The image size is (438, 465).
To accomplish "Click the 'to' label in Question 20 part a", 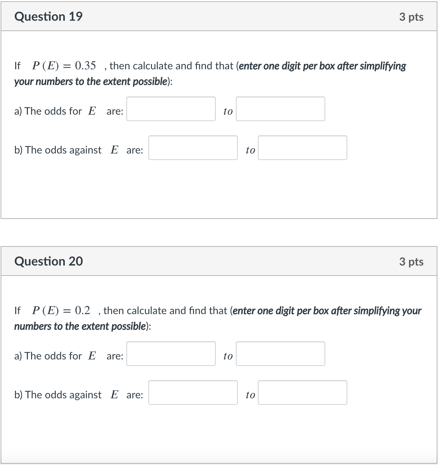I will 228,356.
